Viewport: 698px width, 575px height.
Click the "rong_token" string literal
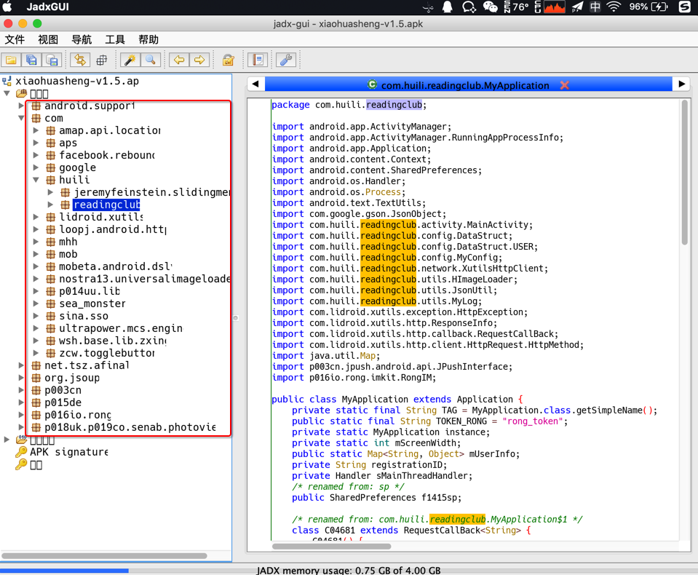pos(532,421)
